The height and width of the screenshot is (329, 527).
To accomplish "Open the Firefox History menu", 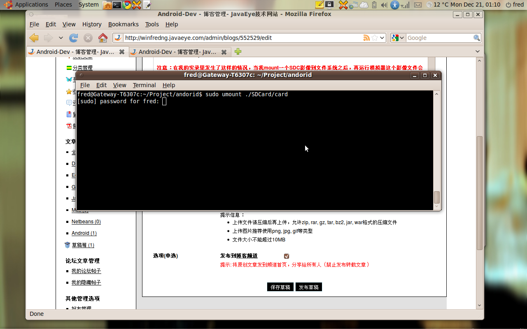I will pyautogui.click(x=92, y=24).
